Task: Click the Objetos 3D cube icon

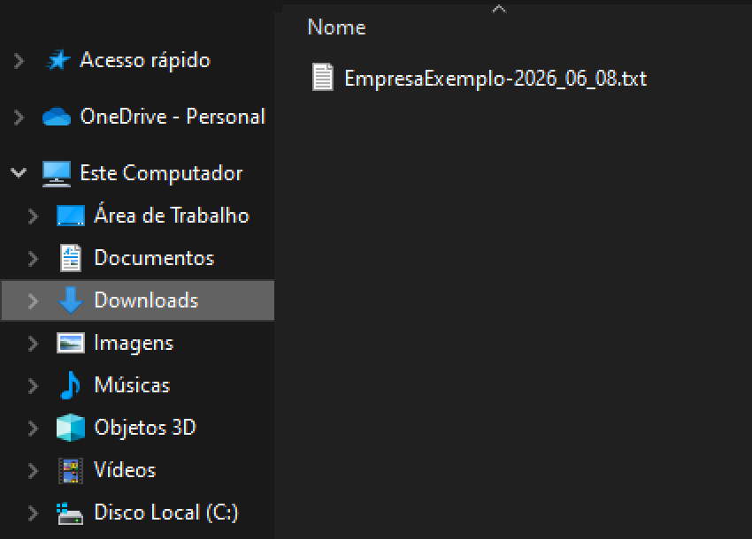Action: (70, 428)
